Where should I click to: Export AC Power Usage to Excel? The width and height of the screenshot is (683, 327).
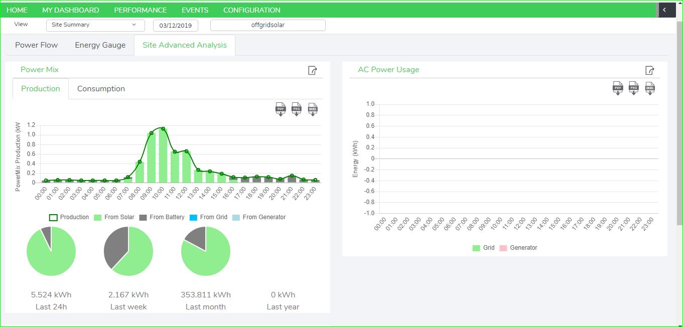coord(650,88)
